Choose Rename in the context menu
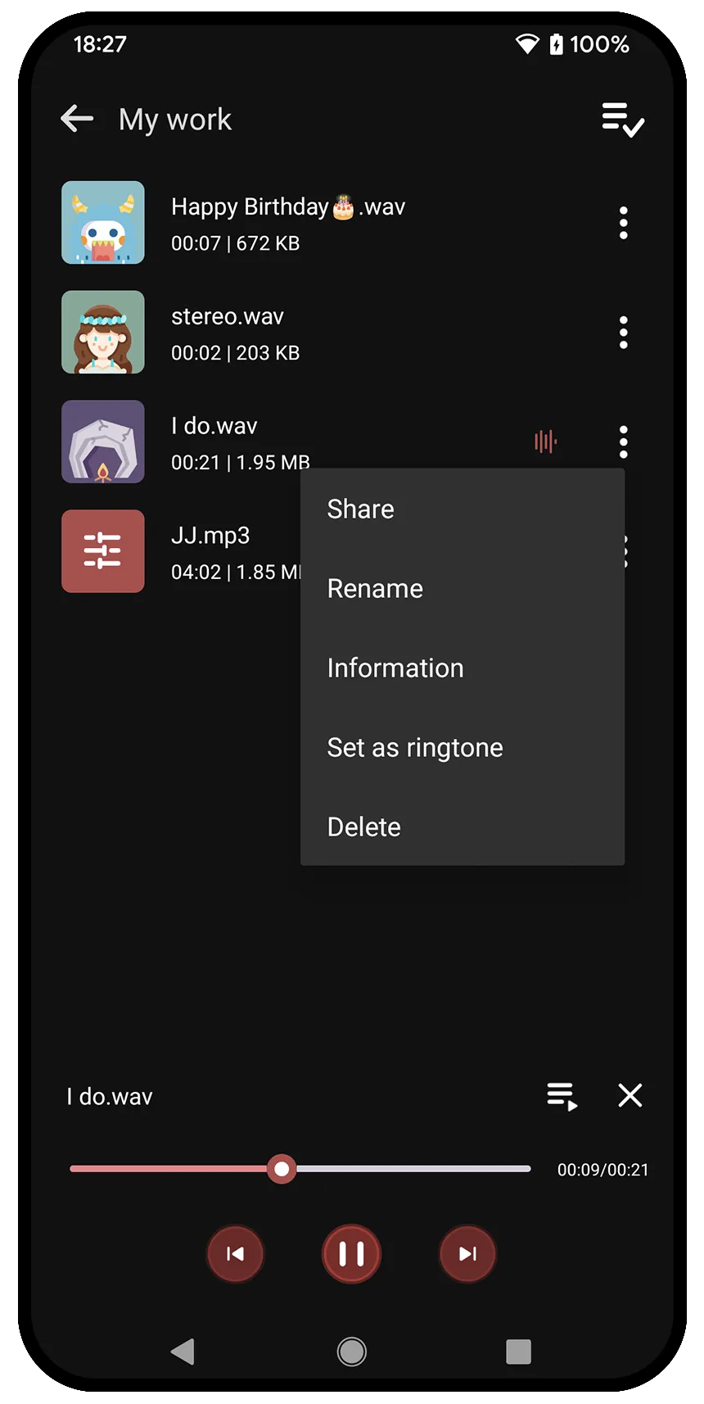 coord(463,589)
